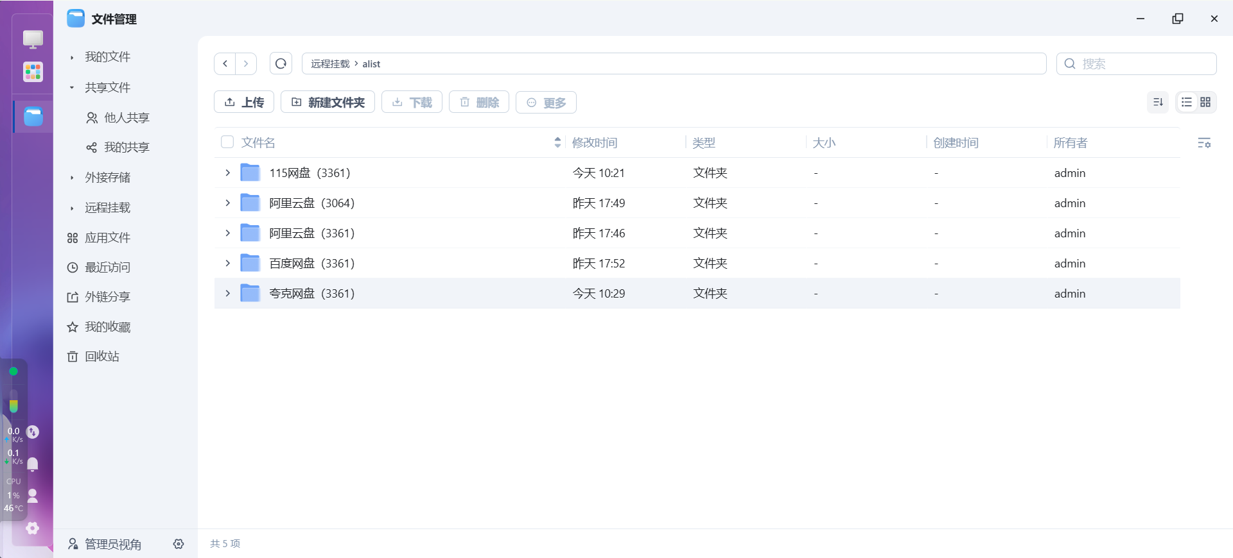Click folder icon of 阿里云盘 (3361)
The image size is (1233, 558).
pyautogui.click(x=250, y=233)
